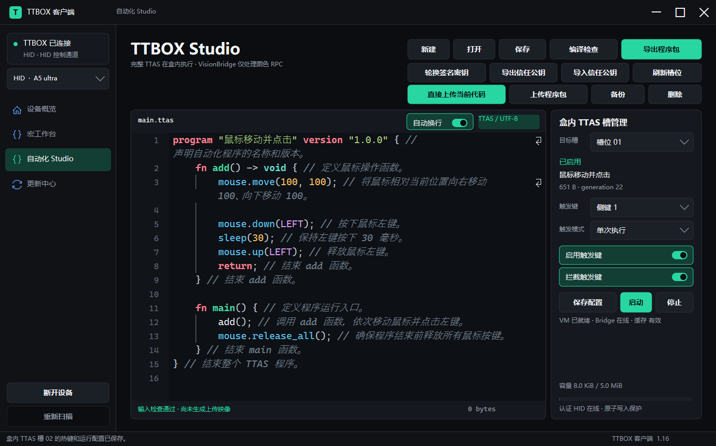Open the 目标槽 槽位 01 dropdown
The height and width of the screenshot is (446, 716).
[642, 142]
